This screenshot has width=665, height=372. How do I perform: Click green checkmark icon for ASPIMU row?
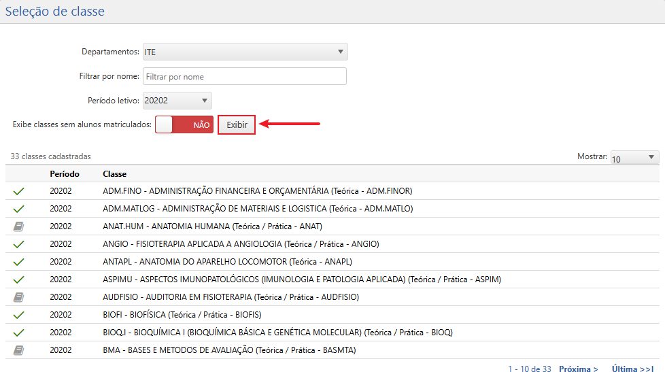(x=18, y=280)
